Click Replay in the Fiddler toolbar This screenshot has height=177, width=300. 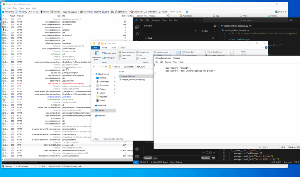click(x=23, y=12)
